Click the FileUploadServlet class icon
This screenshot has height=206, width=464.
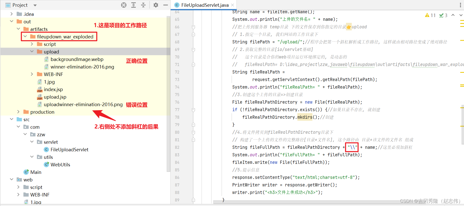pyautogui.click(x=46, y=150)
